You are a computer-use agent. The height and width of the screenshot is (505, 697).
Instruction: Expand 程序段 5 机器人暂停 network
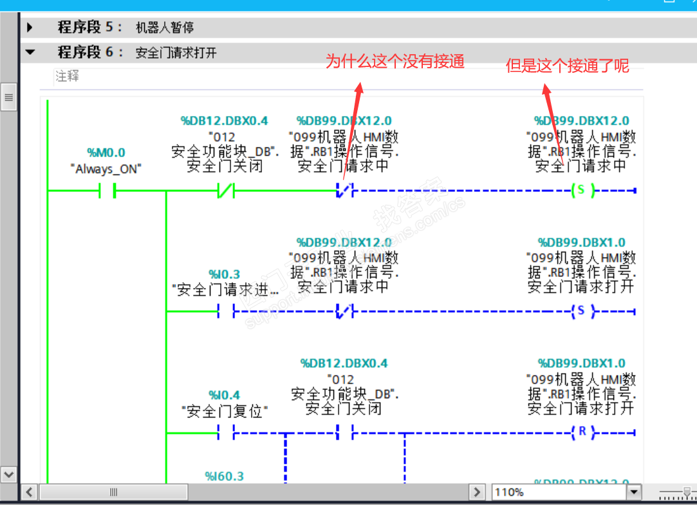coord(30,28)
